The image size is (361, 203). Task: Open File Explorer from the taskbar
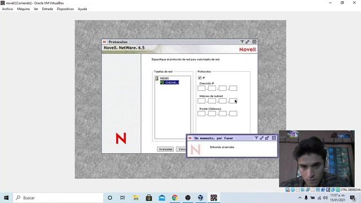pyautogui.click(x=136, y=198)
